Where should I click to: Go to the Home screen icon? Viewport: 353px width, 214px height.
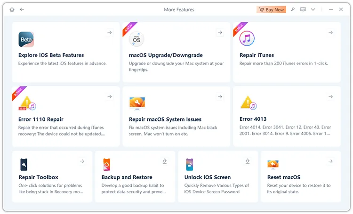[x=12, y=9]
